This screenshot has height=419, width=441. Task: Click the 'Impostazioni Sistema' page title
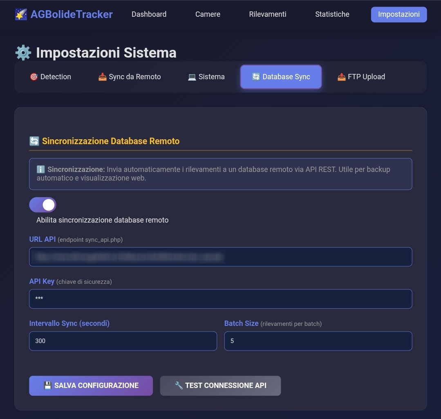tap(106, 53)
